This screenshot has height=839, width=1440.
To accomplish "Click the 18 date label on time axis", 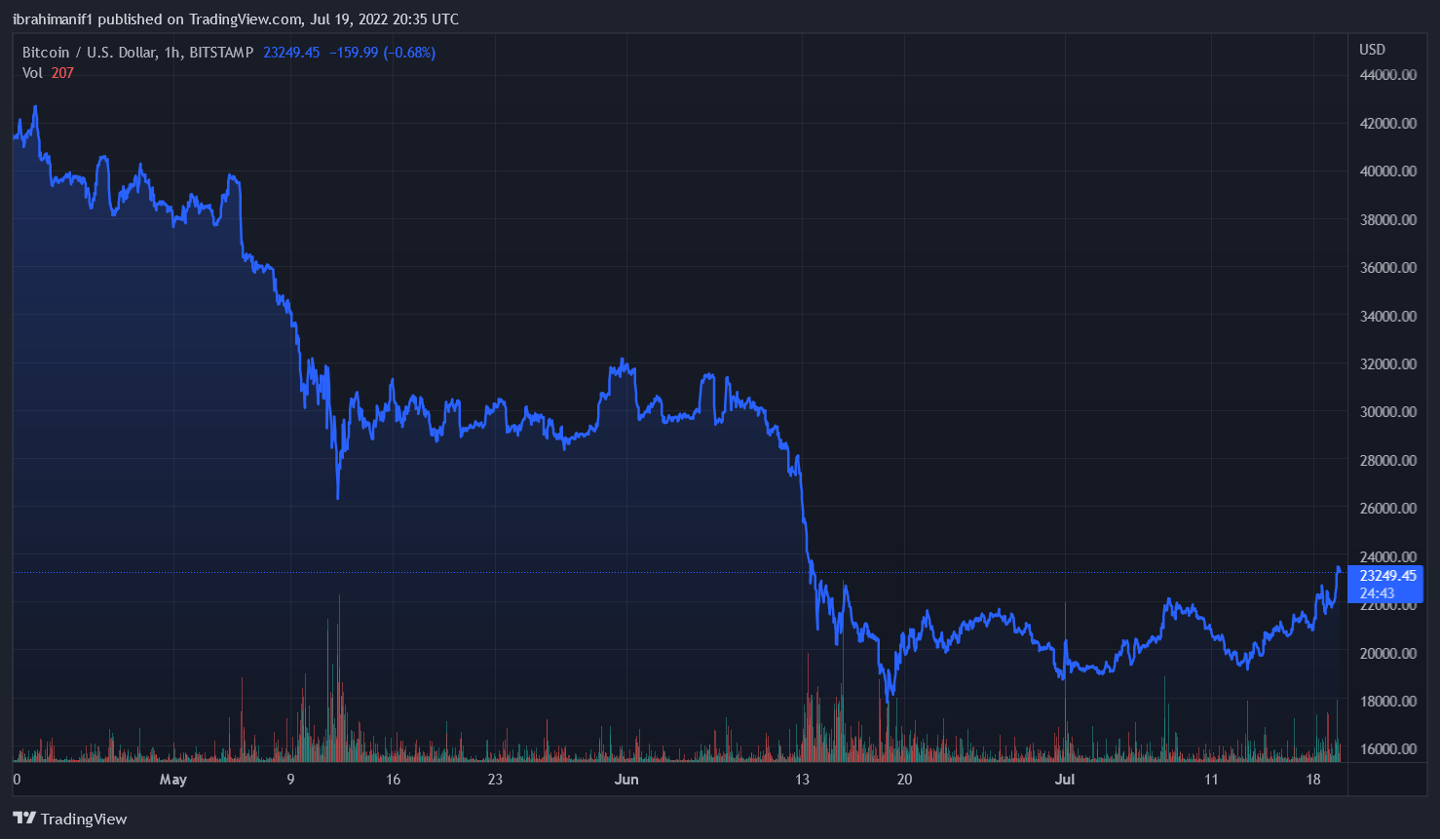I will point(1313,780).
